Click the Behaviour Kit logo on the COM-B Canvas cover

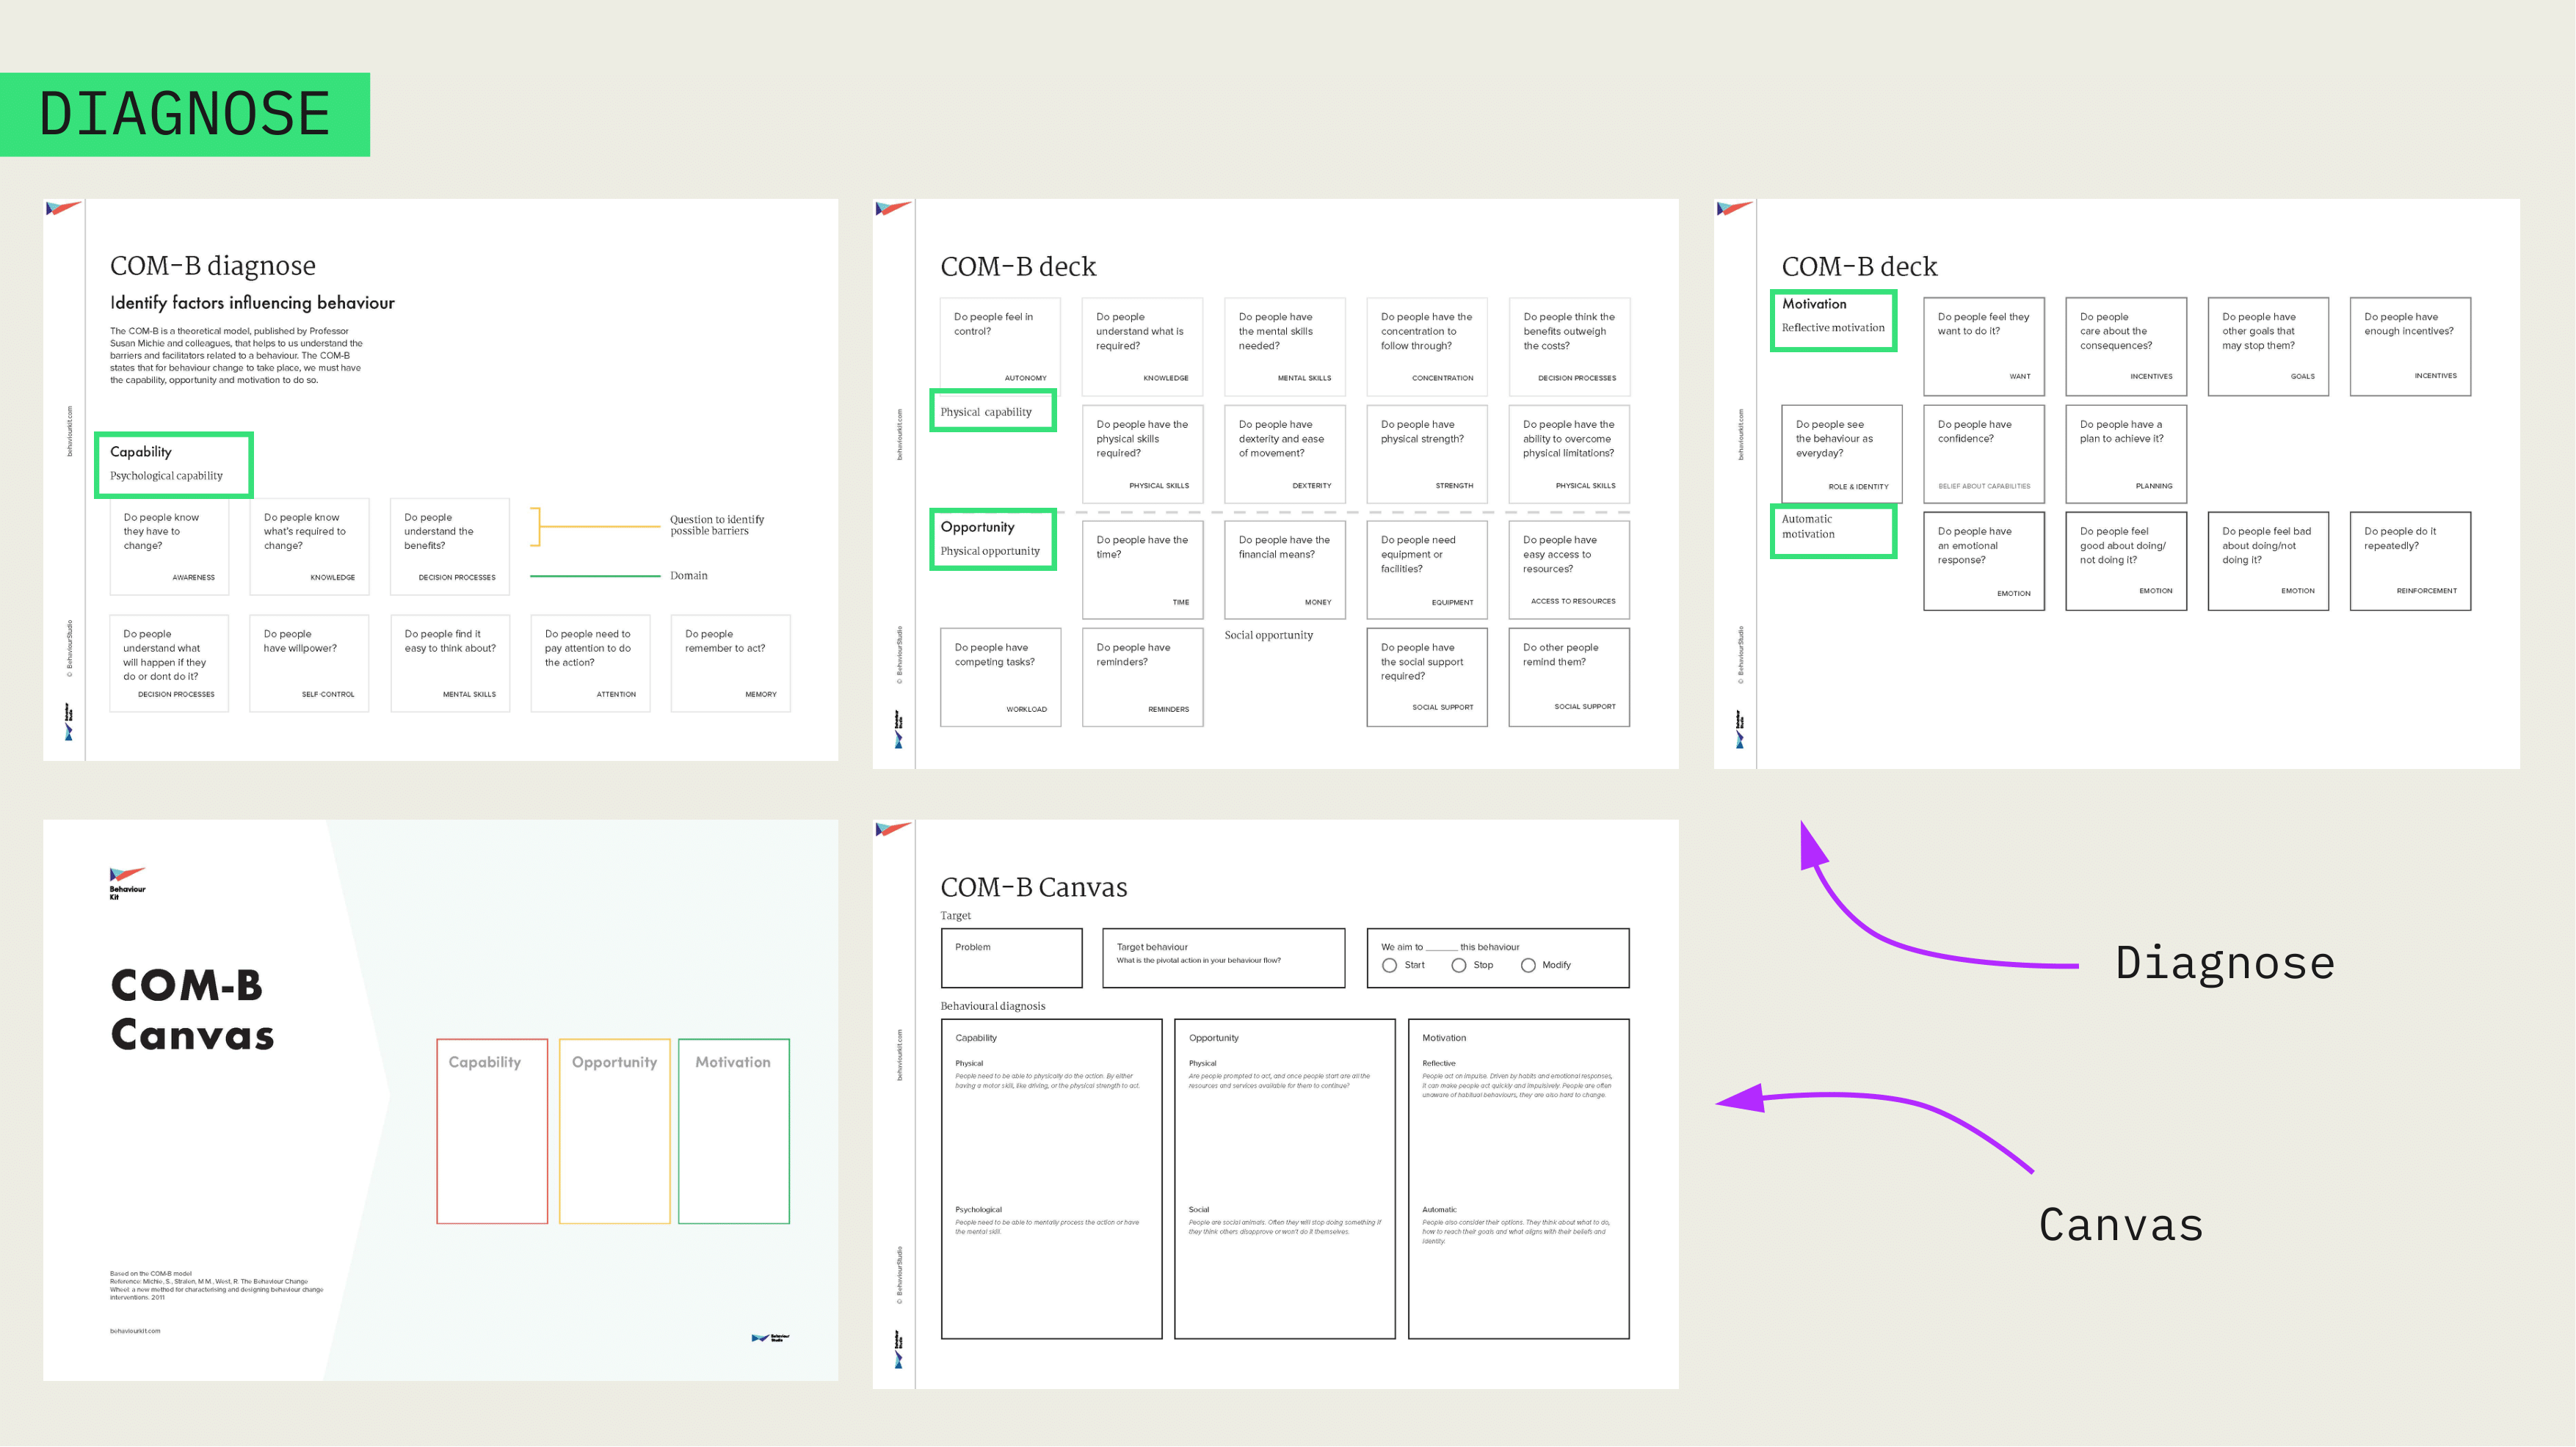pyautogui.click(x=127, y=883)
